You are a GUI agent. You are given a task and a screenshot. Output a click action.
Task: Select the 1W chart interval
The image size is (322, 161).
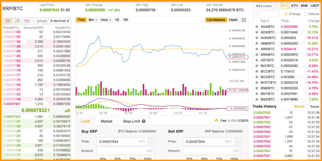125,20
